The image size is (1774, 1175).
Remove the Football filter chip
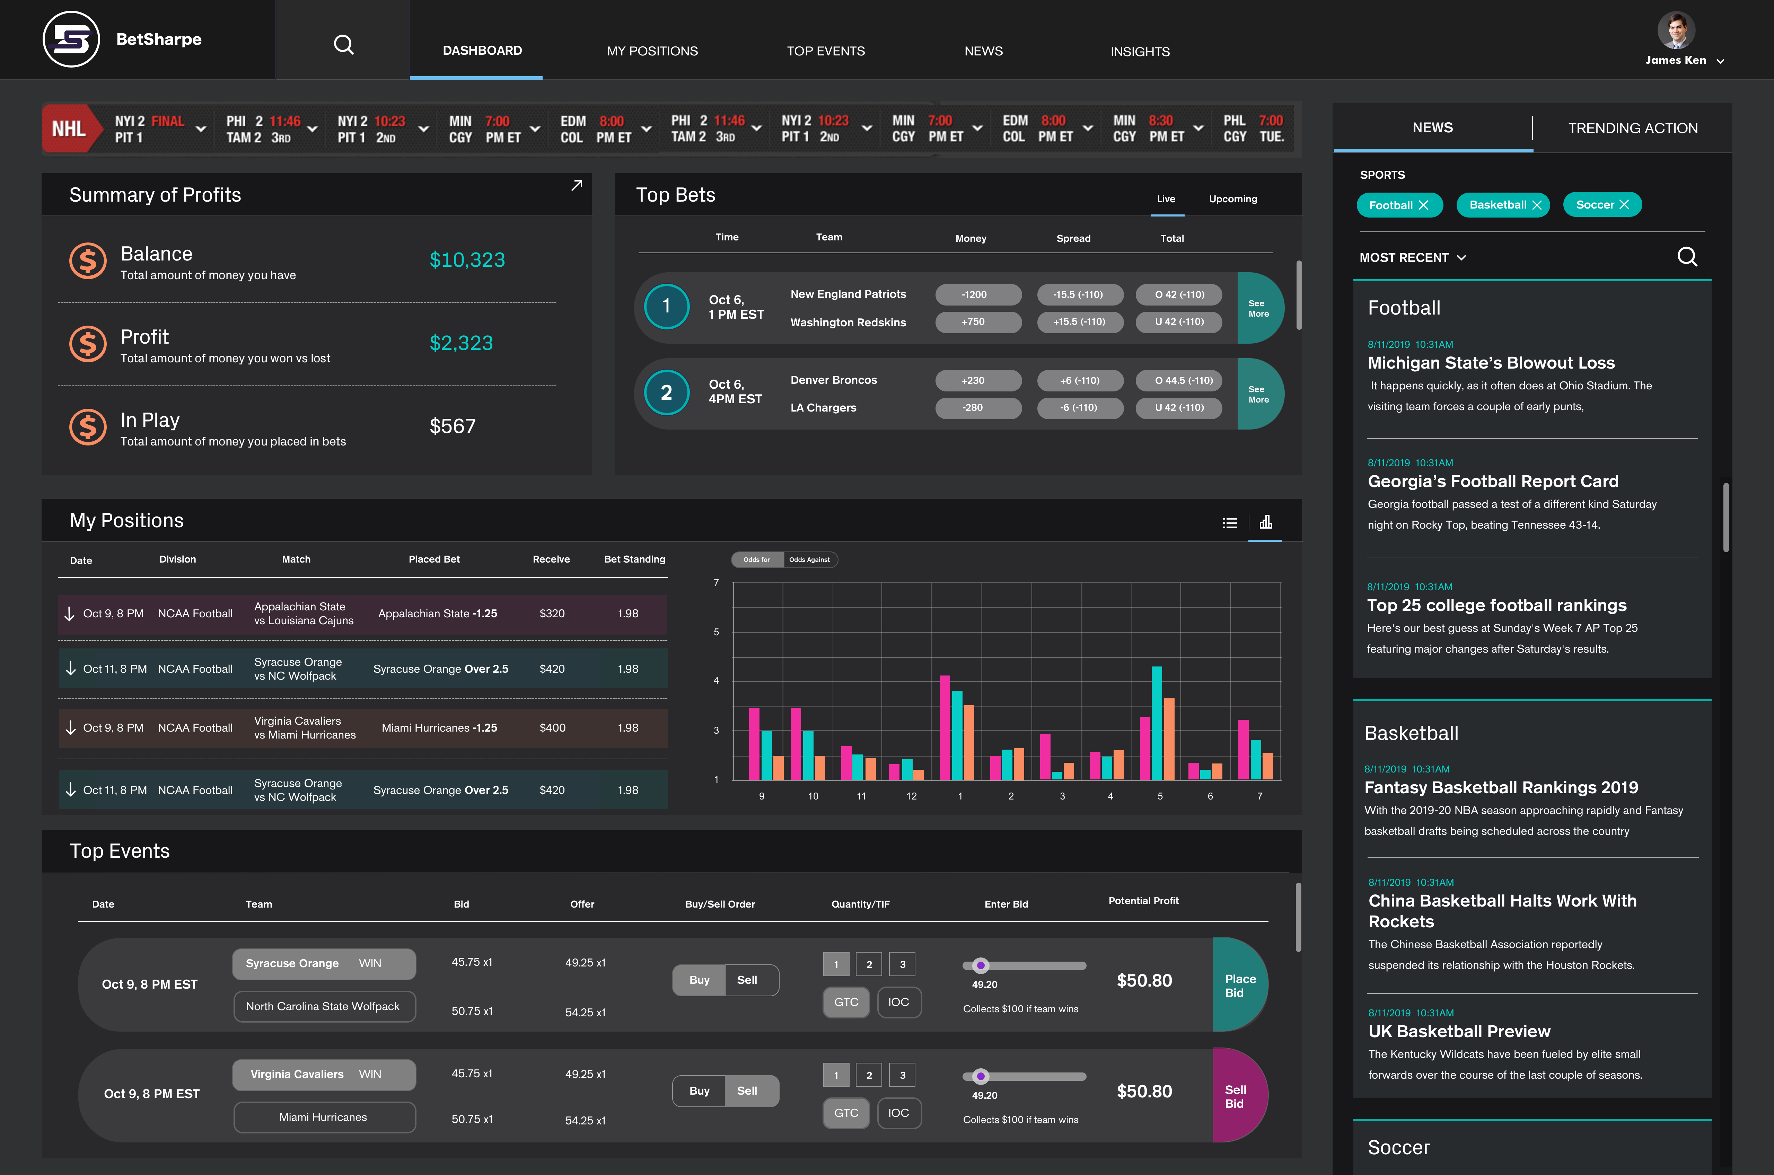click(x=1423, y=205)
